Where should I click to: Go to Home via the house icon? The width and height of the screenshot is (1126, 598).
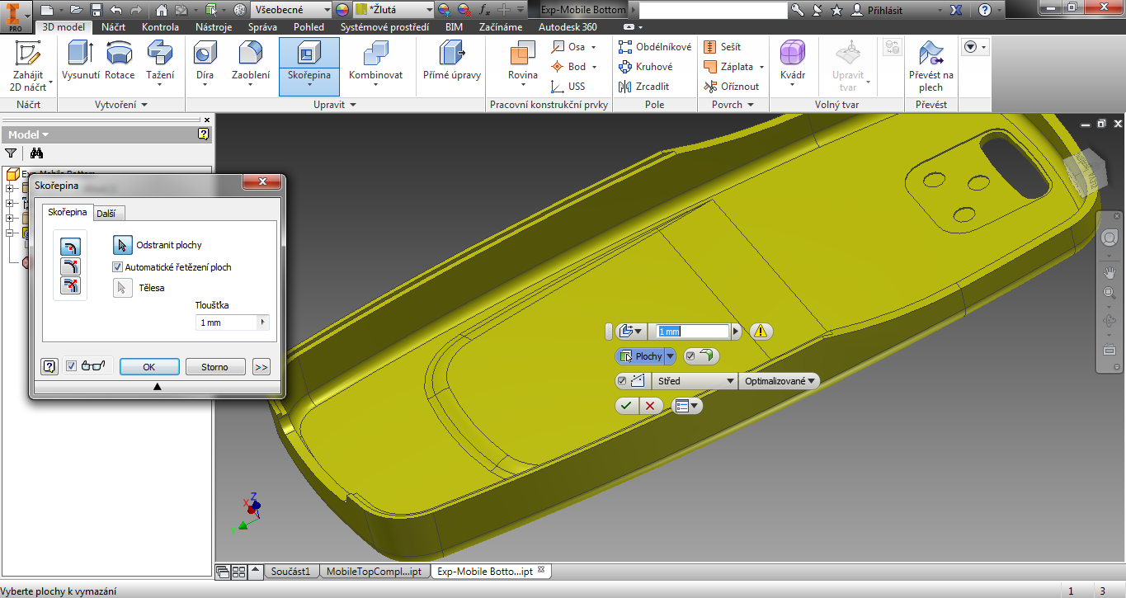click(x=162, y=10)
